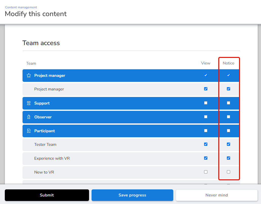Enable View access for Support

(206, 103)
